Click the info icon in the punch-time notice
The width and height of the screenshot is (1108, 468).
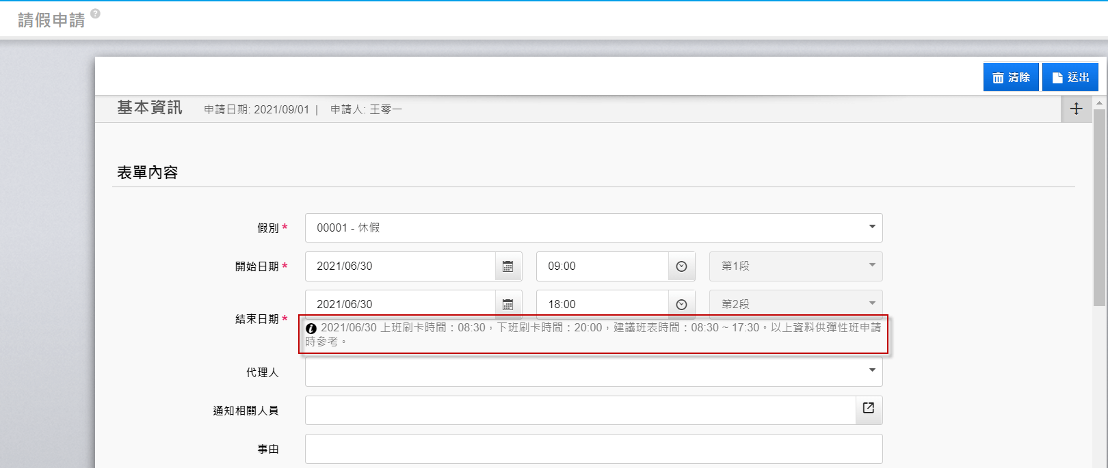311,329
